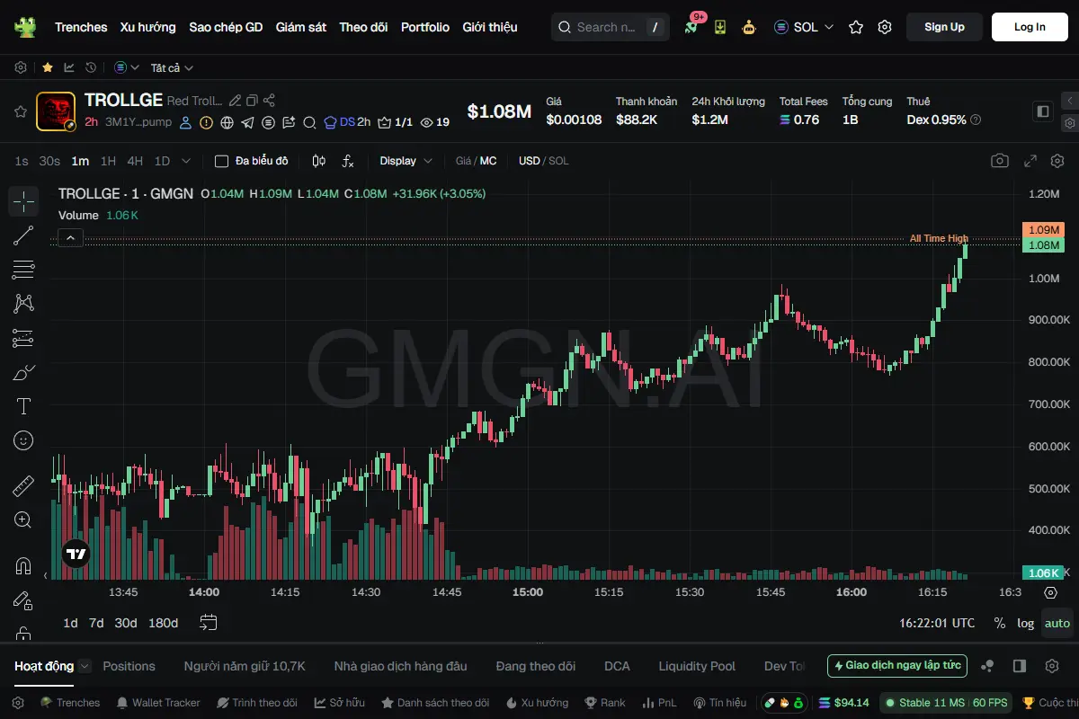Open the Trenches menu
The image size is (1079, 719).
[81, 27]
